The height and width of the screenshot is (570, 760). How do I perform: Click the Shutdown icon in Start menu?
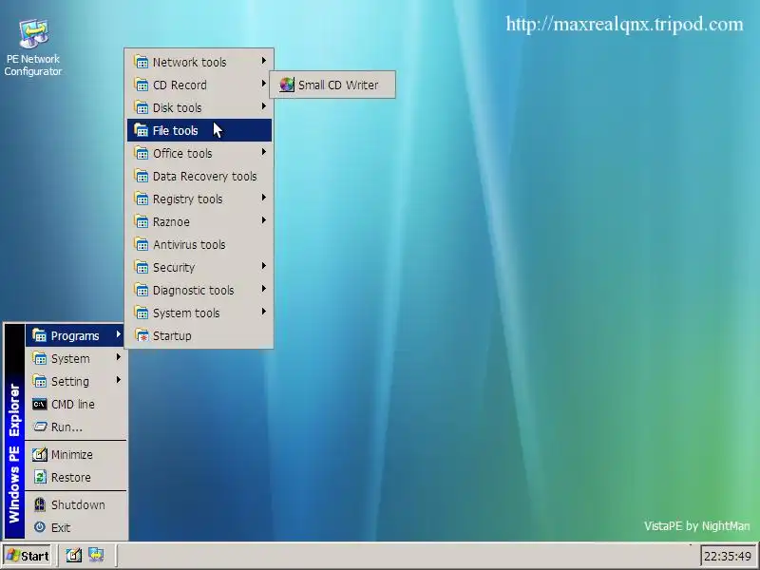[39, 504]
